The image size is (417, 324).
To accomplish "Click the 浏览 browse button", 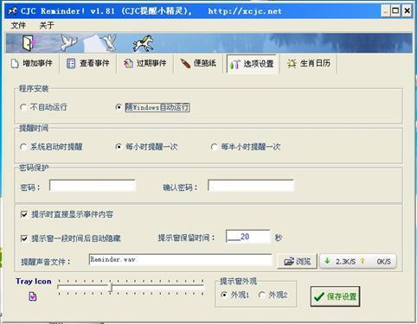I will coord(297,261).
